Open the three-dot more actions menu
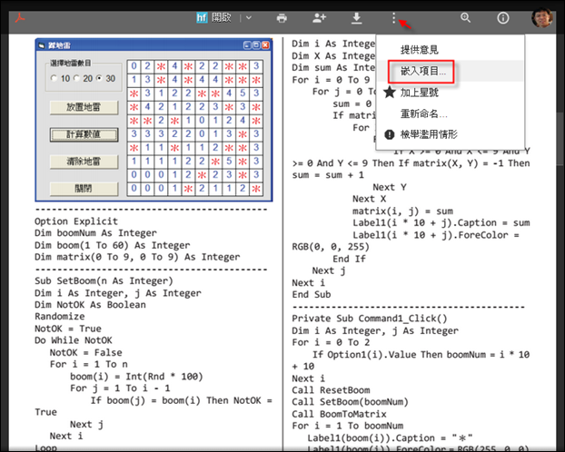This screenshot has width=565, height=452. point(393,18)
